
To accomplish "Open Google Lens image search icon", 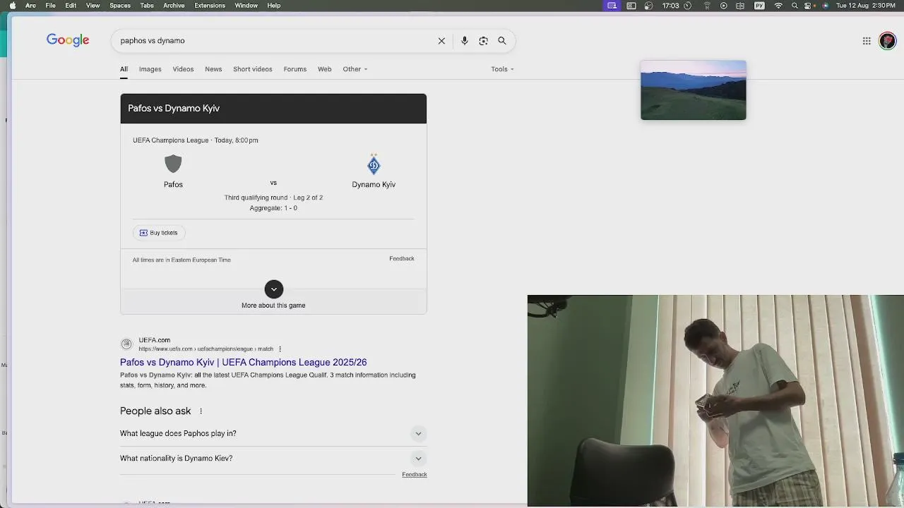I will pyautogui.click(x=483, y=41).
